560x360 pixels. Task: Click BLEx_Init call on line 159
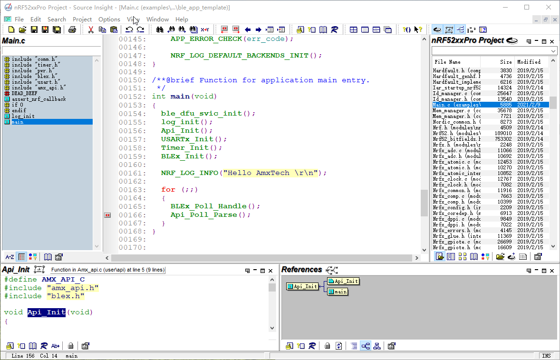[x=189, y=156]
